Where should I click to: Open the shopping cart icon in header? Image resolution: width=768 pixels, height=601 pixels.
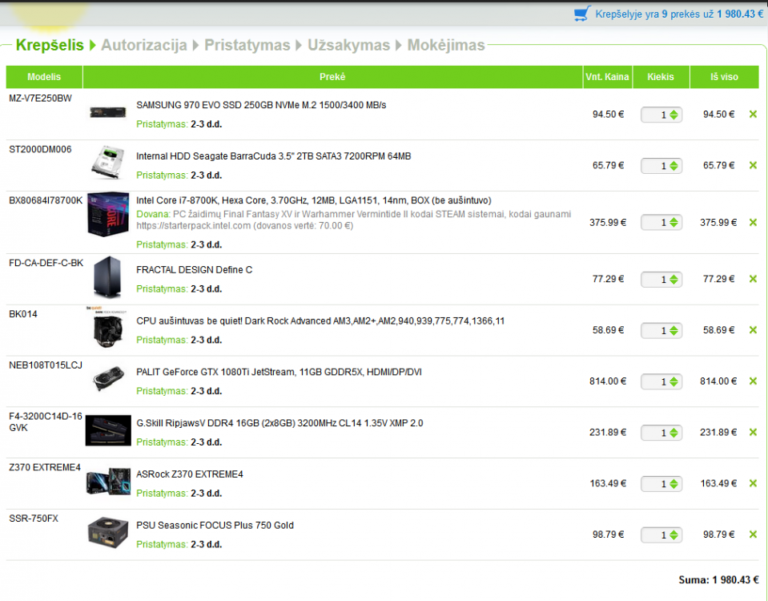click(582, 14)
